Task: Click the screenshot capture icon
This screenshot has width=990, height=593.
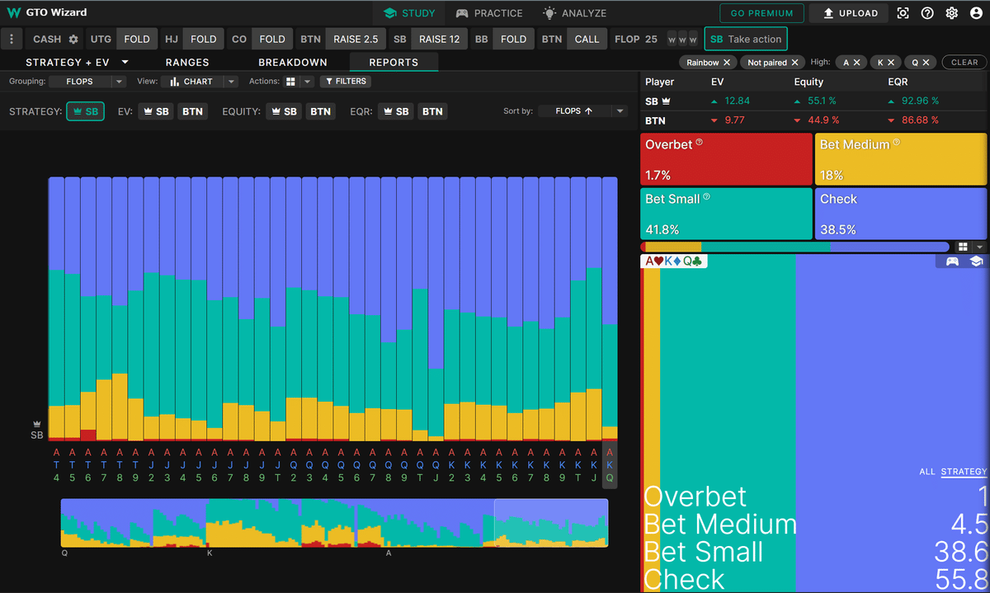Action: point(903,13)
